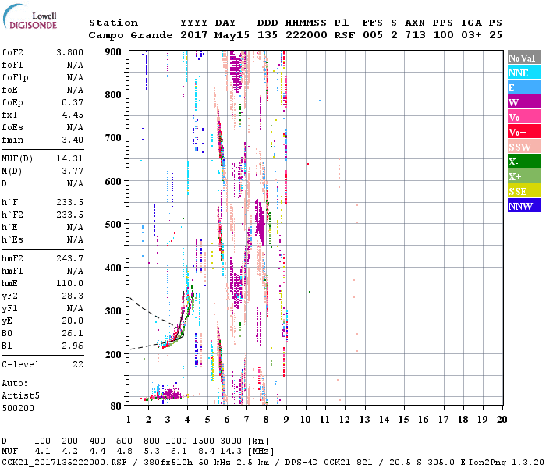Image resolution: width=546 pixels, height=468 pixels.
Task: Click the h`F value 233.5
Action: 69,202
